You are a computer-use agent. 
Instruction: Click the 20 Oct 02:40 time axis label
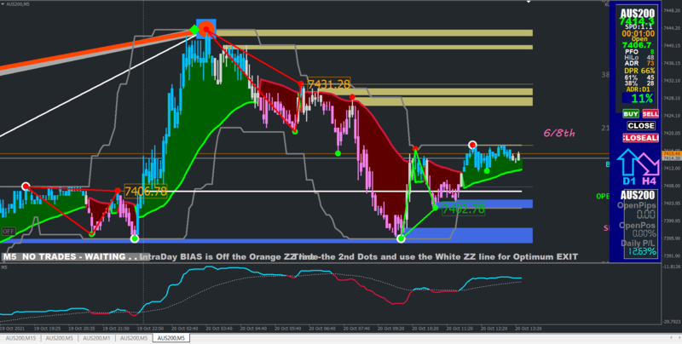(183, 329)
